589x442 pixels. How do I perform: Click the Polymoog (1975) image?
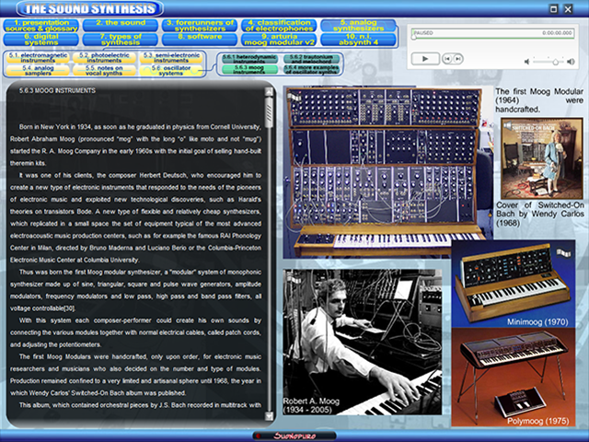pyautogui.click(x=514, y=377)
